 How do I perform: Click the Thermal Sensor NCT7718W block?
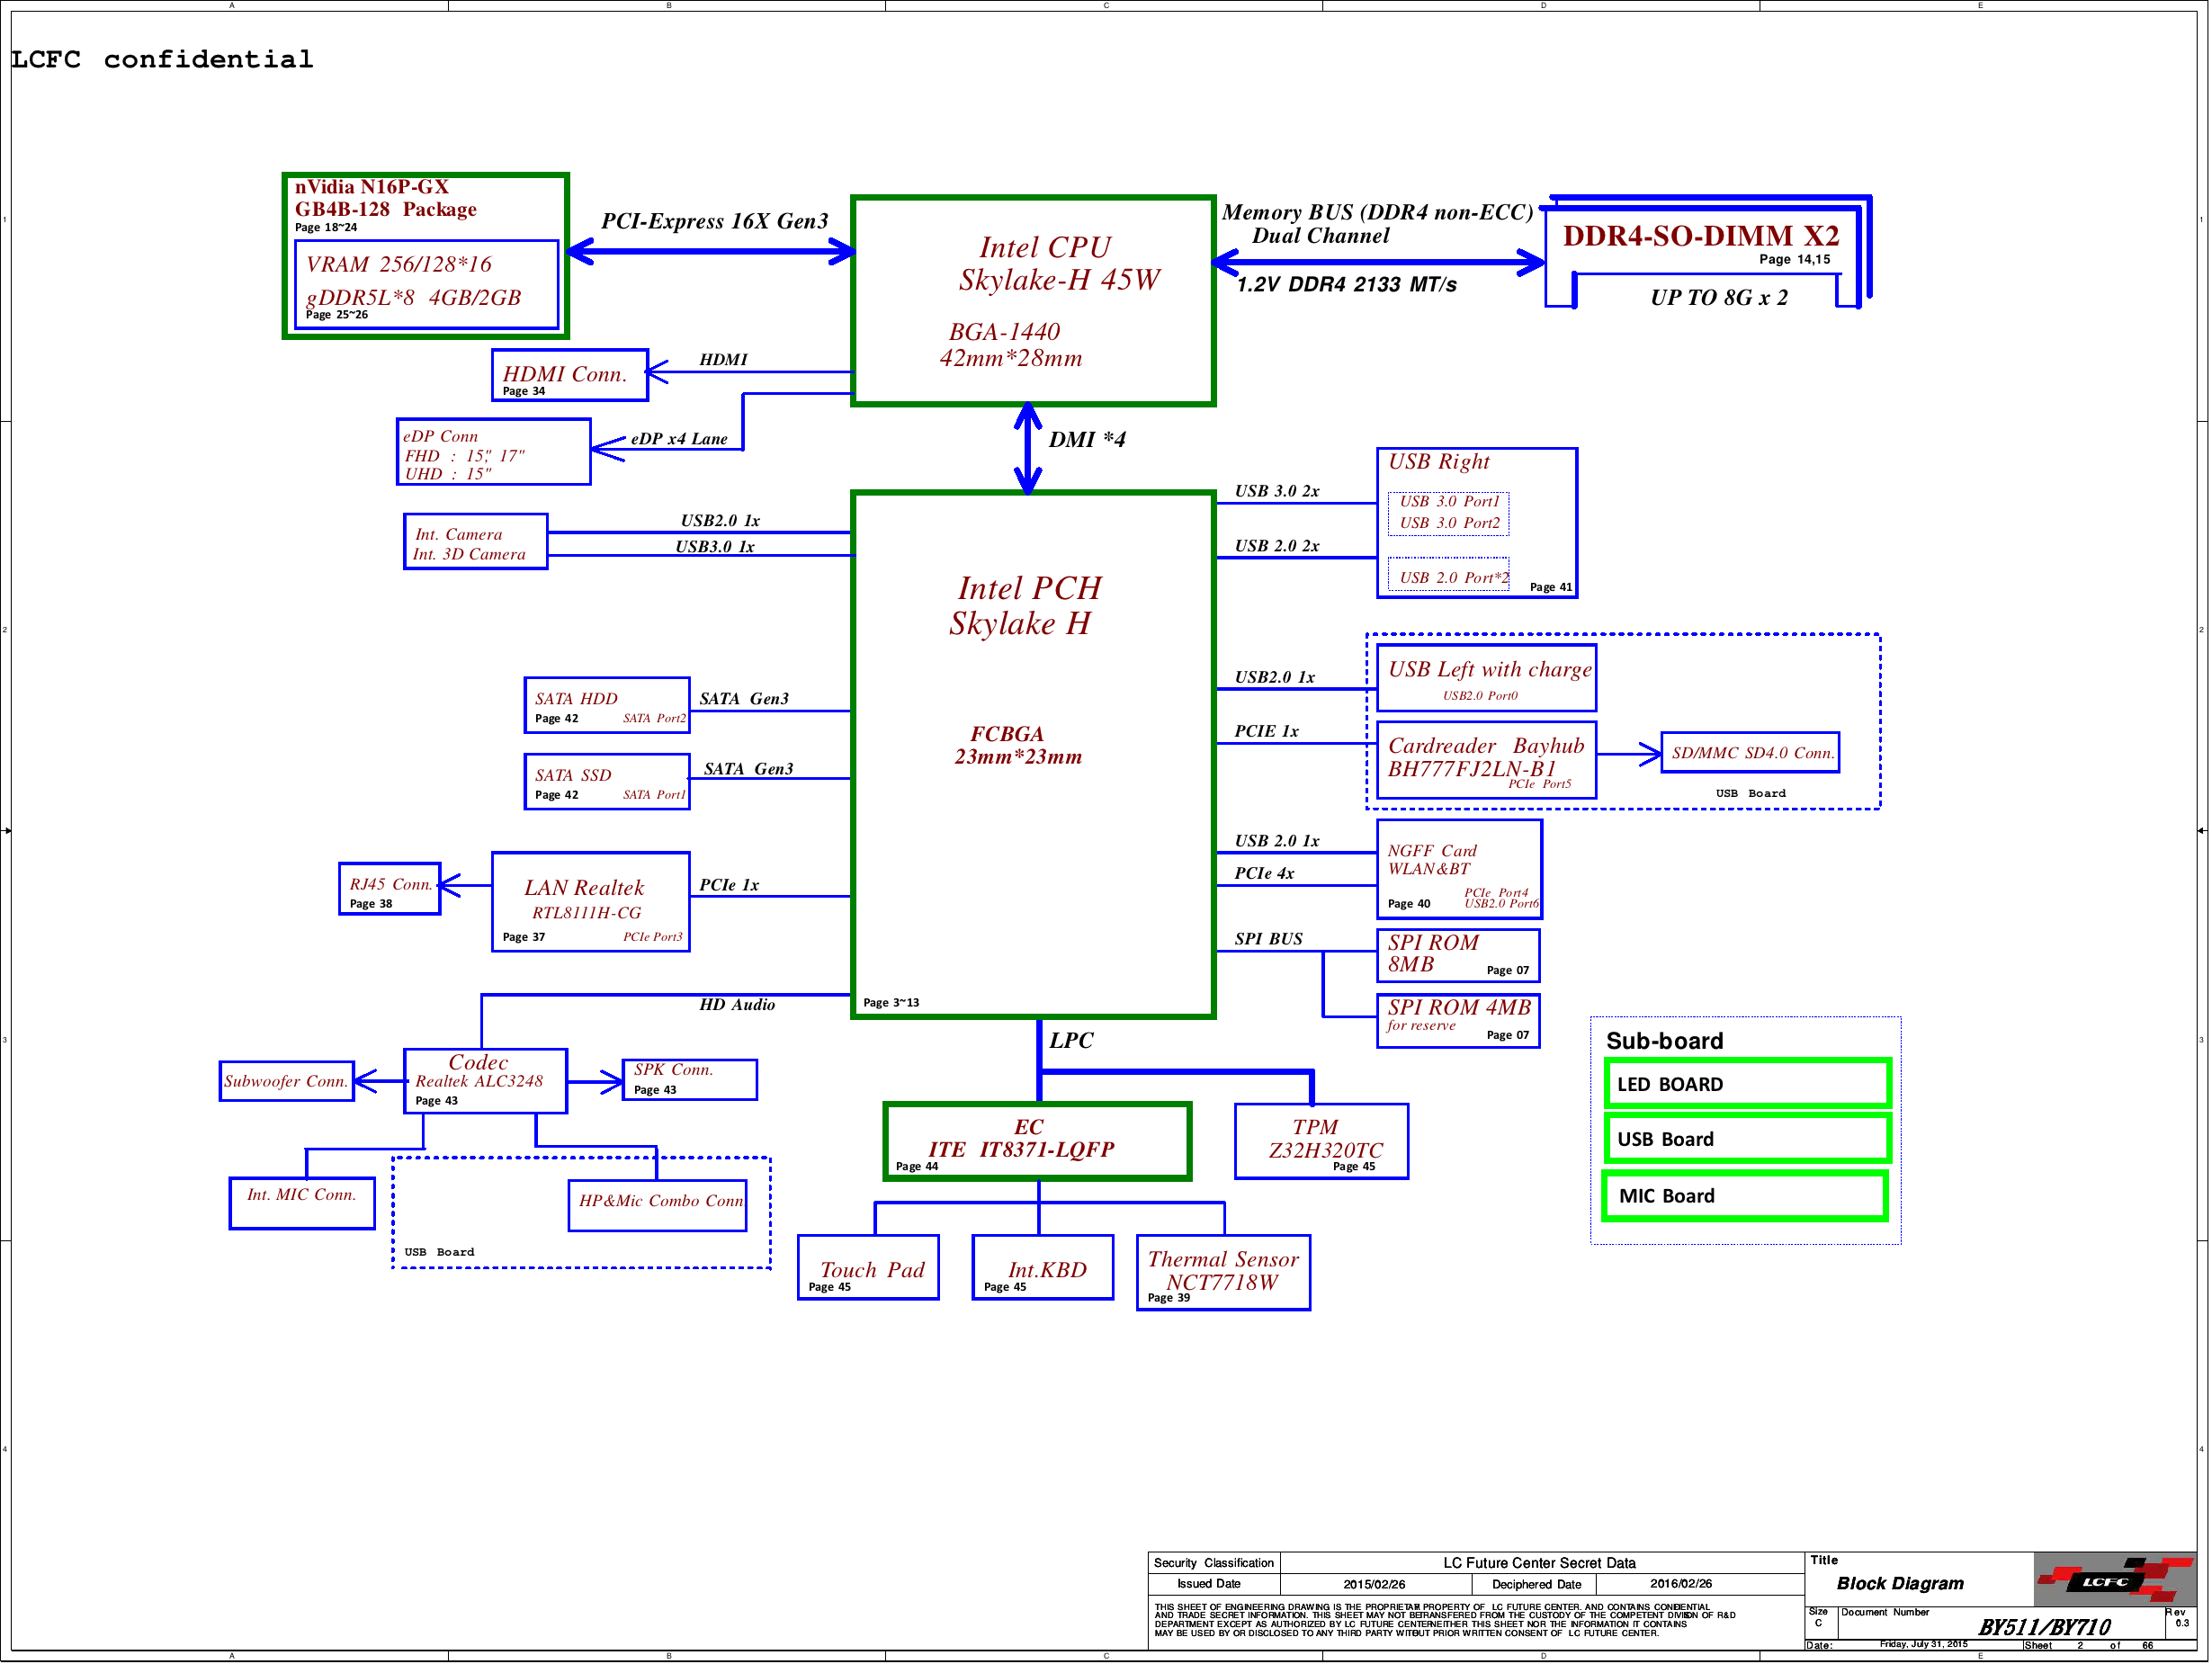pos(1222,1272)
